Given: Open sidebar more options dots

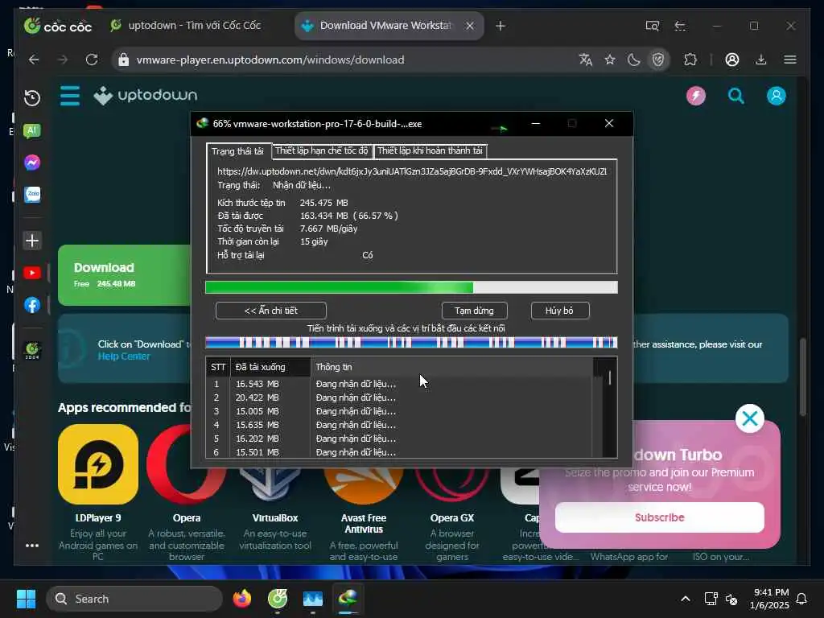Looking at the screenshot, I should pyautogui.click(x=32, y=546).
